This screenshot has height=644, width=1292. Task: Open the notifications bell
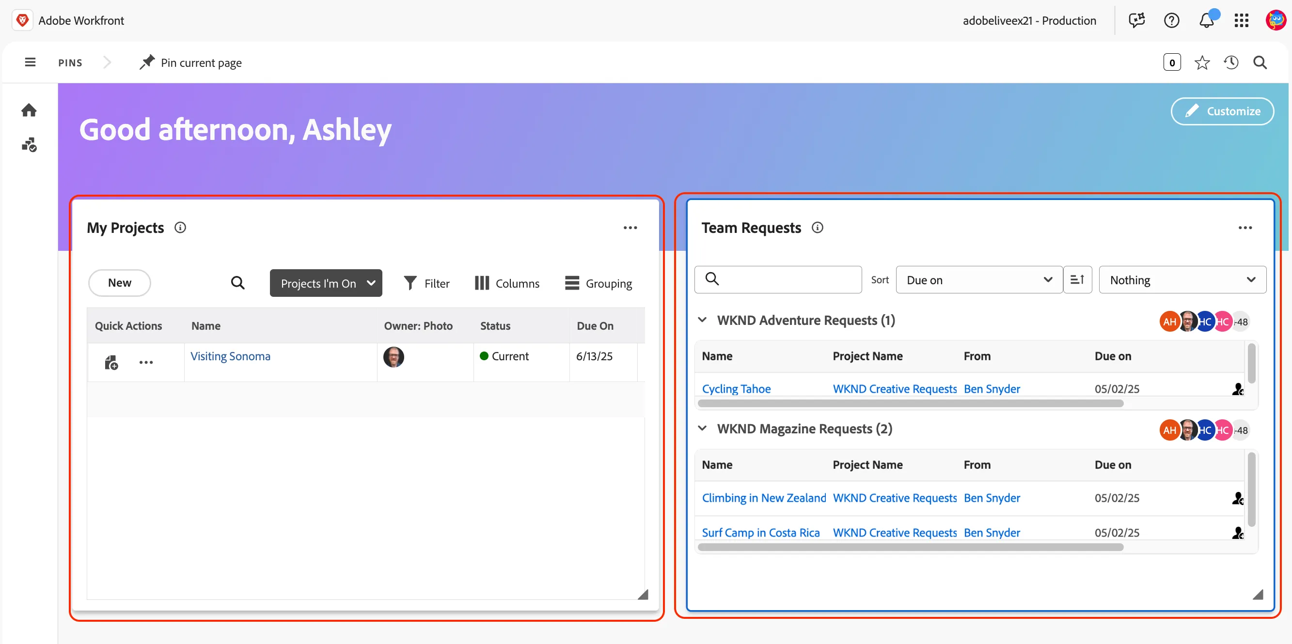(x=1207, y=20)
